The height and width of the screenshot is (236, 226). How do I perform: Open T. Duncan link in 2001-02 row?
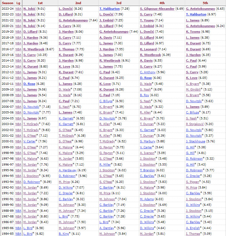(147, 136)
